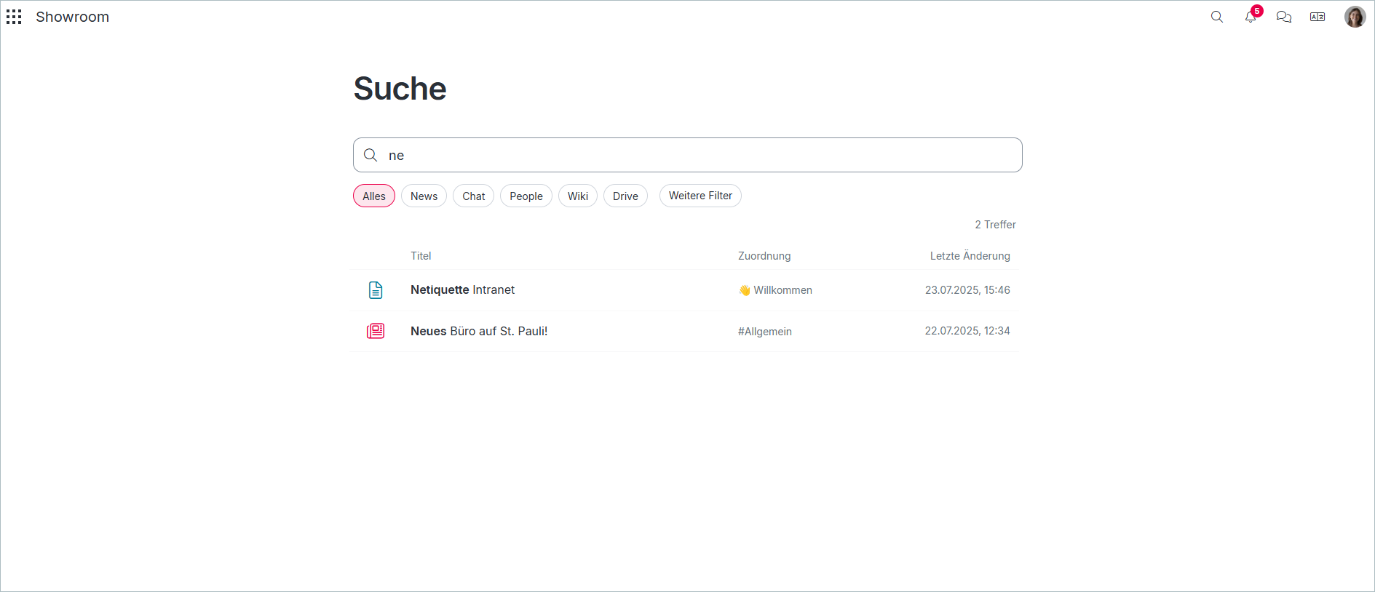Open the language translation icon
Viewport: 1375px width, 592px height.
pyautogui.click(x=1317, y=17)
